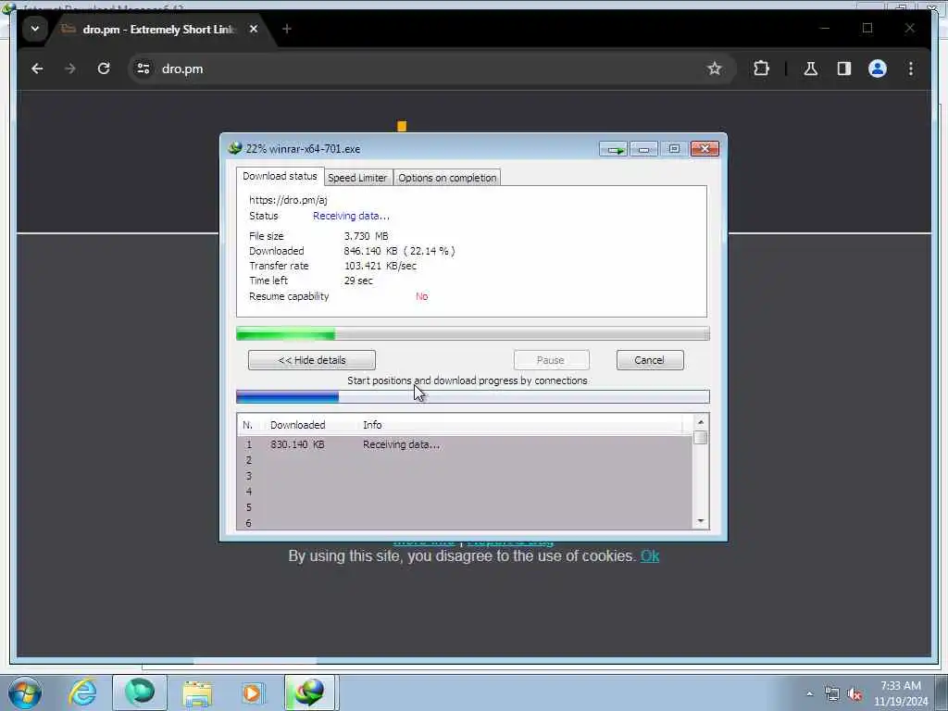Click the IDM icon in dialog title bar

[234, 148]
